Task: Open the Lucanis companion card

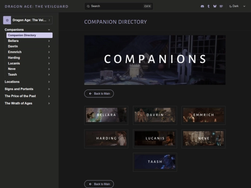Action: 155,139
